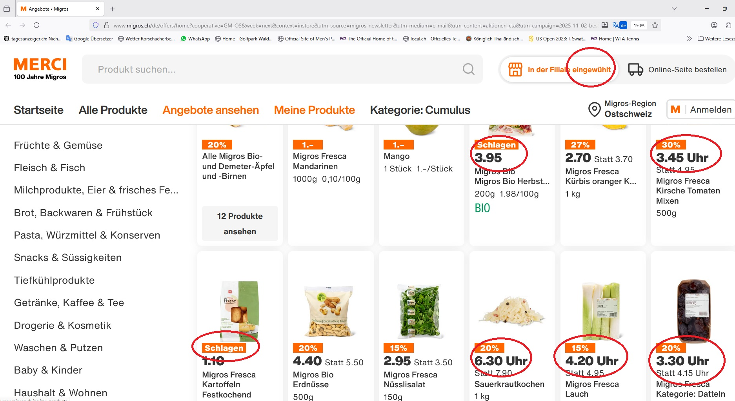Click the delivery truck icon
Image resolution: width=735 pixels, height=401 pixels.
(635, 69)
